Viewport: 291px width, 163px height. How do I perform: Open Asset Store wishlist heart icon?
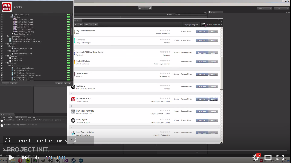coord(96,24)
